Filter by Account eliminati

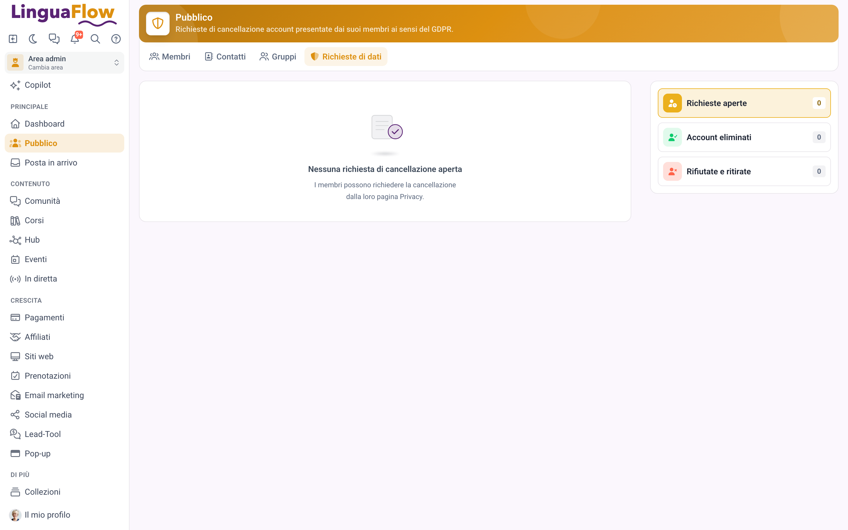[744, 137]
